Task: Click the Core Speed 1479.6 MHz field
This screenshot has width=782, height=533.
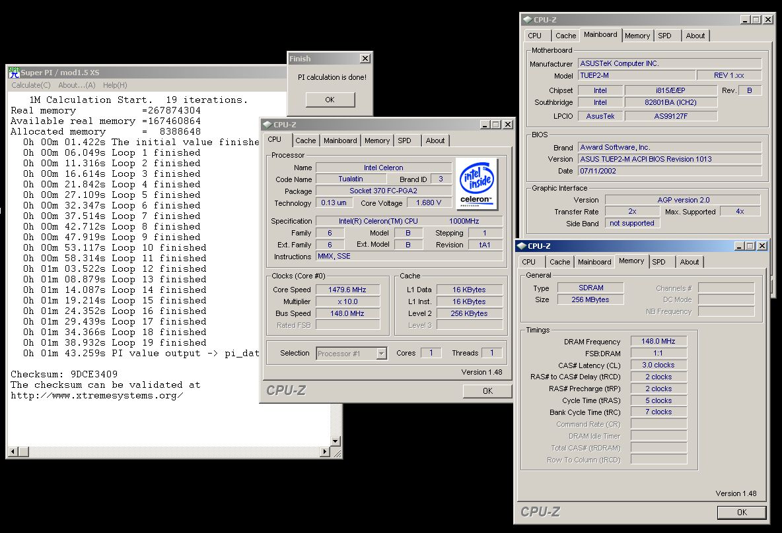Action: tap(347, 290)
